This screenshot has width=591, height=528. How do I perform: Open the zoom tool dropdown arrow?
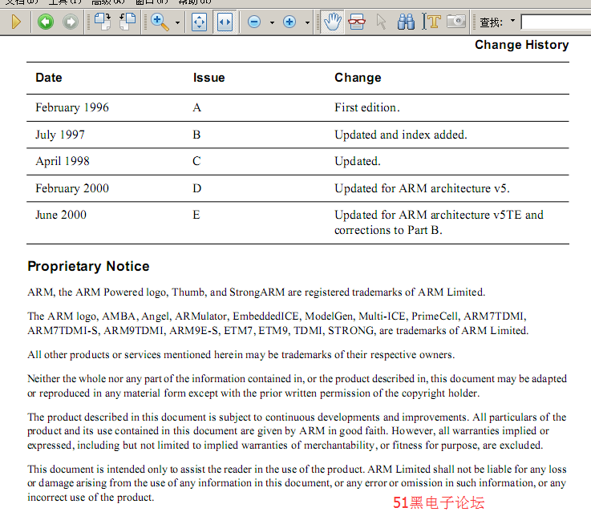[x=177, y=22]
